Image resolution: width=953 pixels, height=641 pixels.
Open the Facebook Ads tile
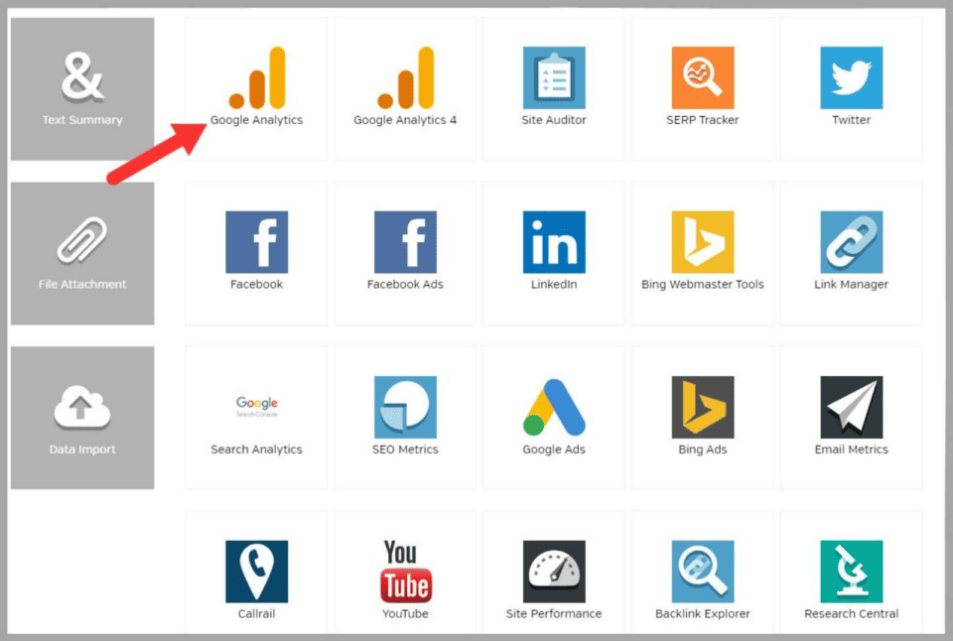405,253
